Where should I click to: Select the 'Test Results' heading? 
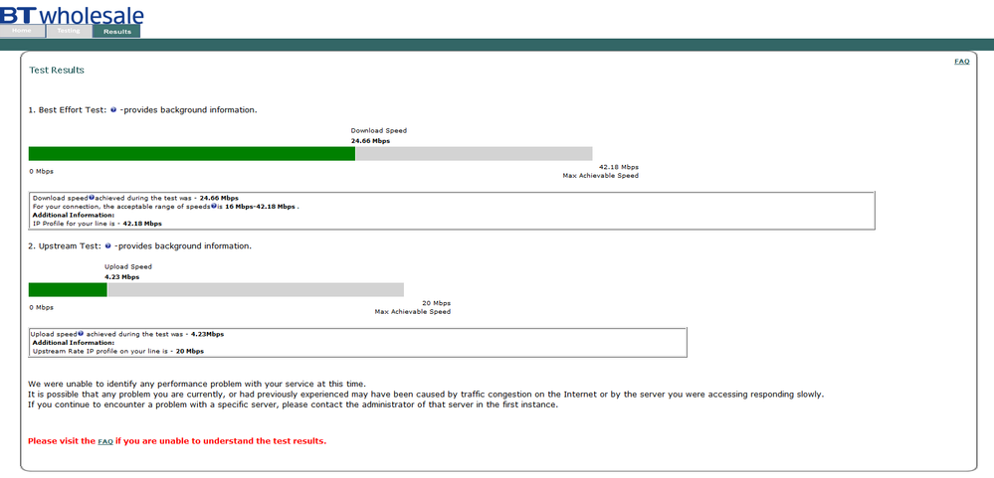tap(57, 71)
